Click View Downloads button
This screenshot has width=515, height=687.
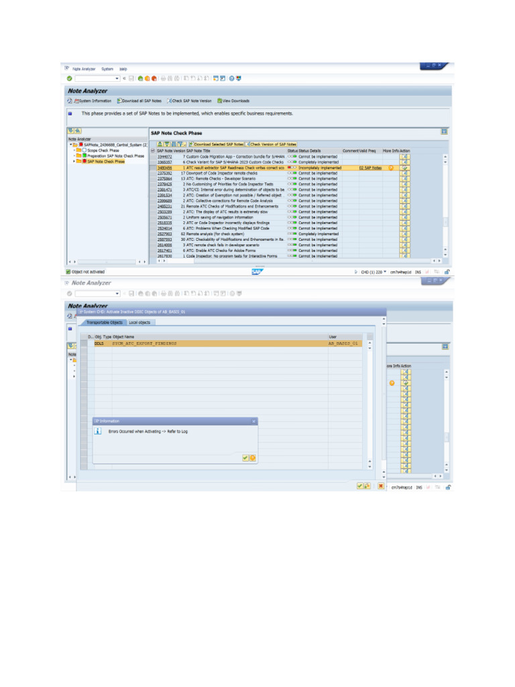pos(233,101)
